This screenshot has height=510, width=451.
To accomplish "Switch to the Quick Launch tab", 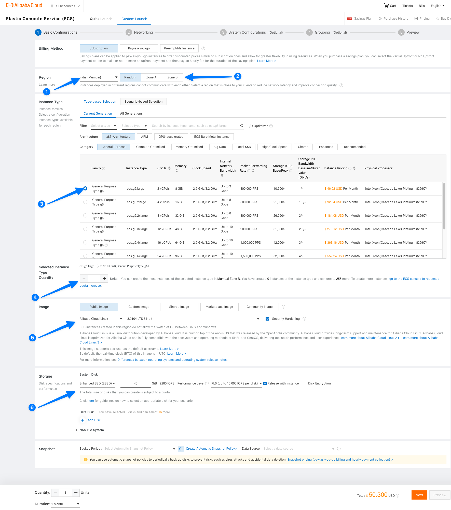I will (x=101, y=19).
